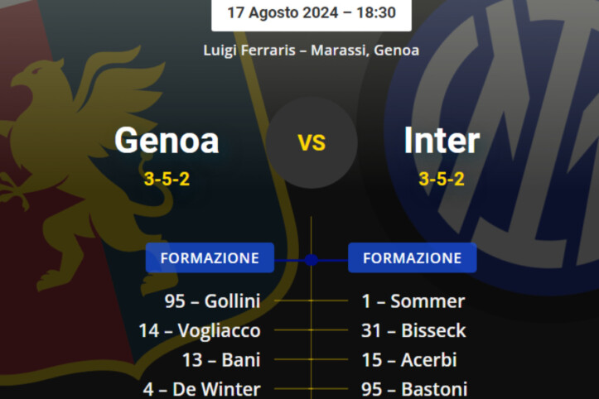The width and height of the screenshot is (599, 399).
Task: Select player 13 – Bani
Action: [221, 360]
